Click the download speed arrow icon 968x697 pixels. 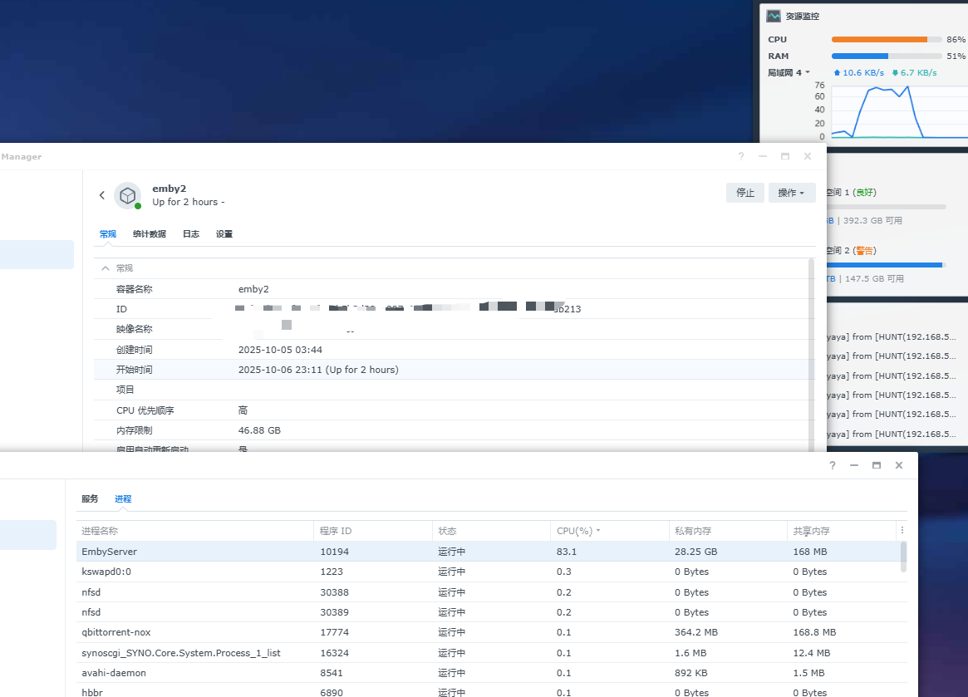[x=895, y=73]
